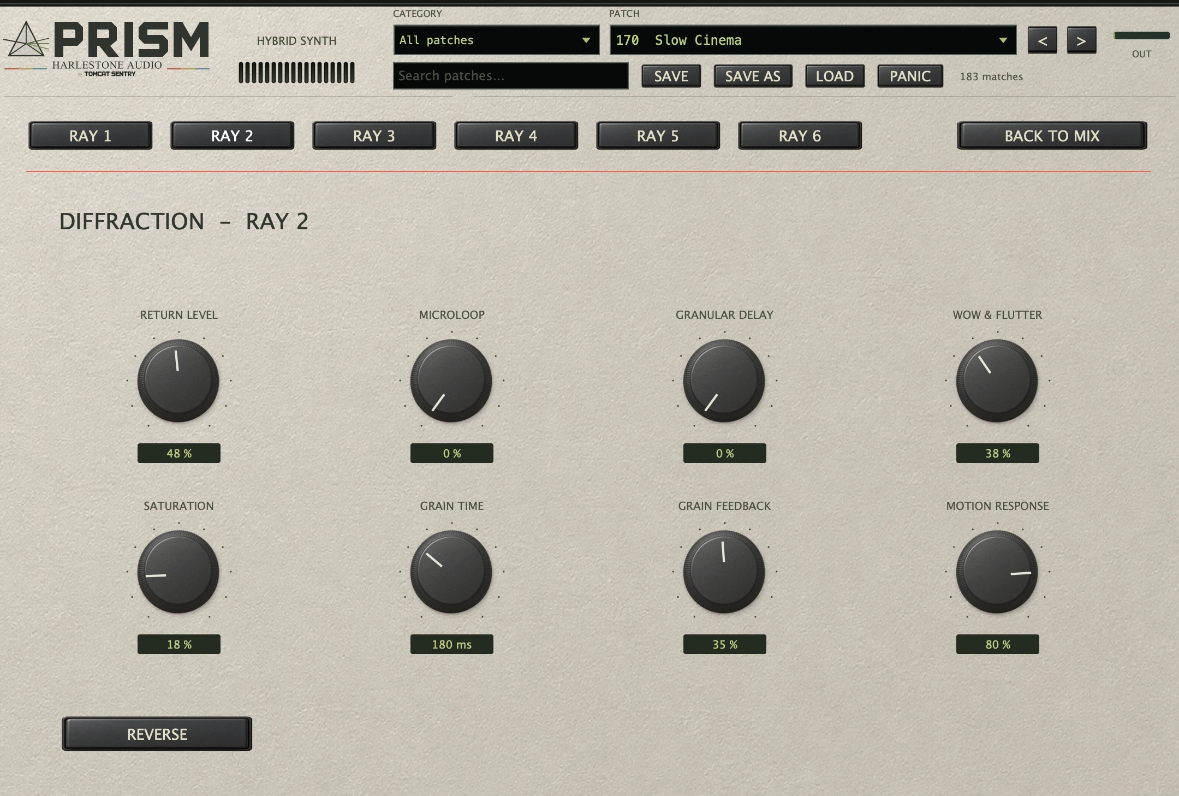Viewport: 1179px width, 796px height.
Task: Switch to the RAY 2 tab
Action: (x=232, y=135)
